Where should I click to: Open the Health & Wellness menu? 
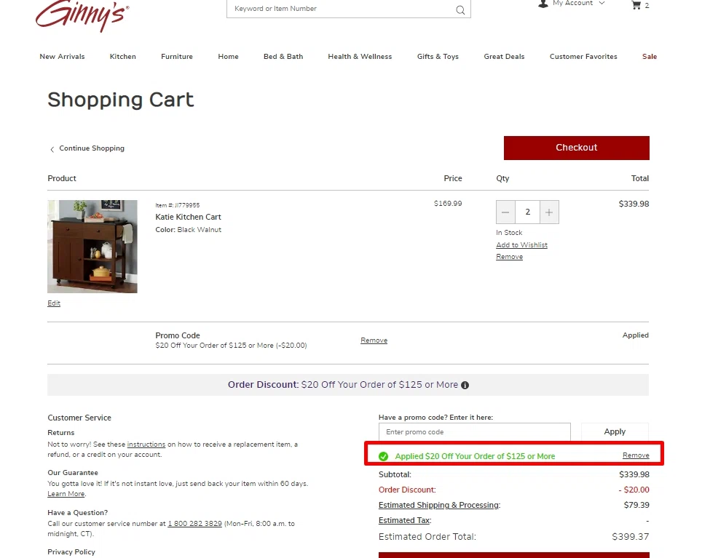point(360,56)
